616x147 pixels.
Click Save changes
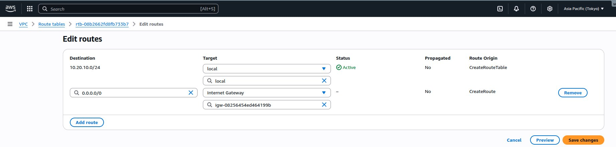tap(583, 140)
